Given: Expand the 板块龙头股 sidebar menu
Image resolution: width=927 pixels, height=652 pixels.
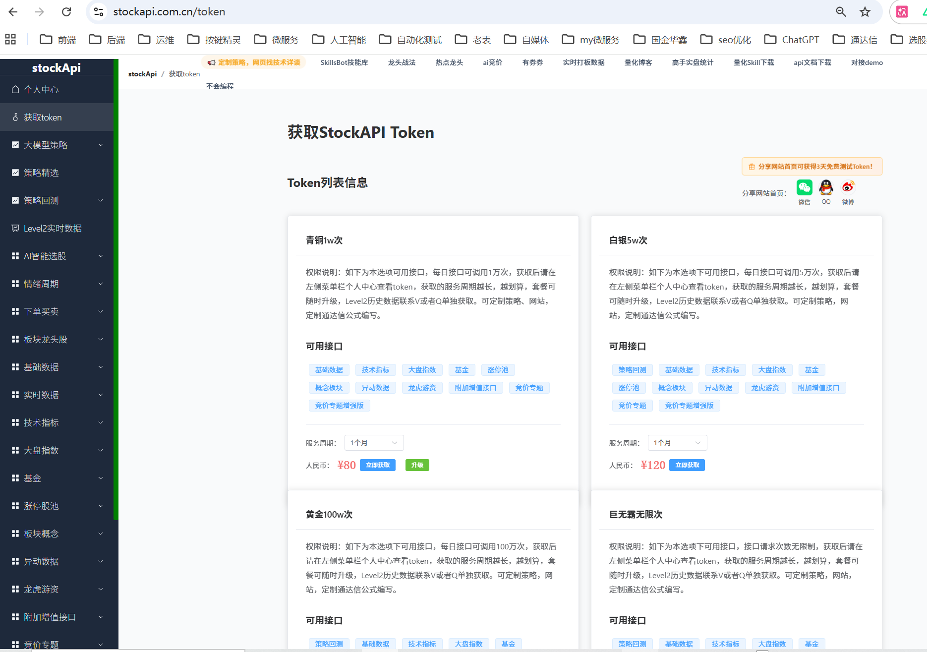Looking at the screenshot, I should click(57, 339).
